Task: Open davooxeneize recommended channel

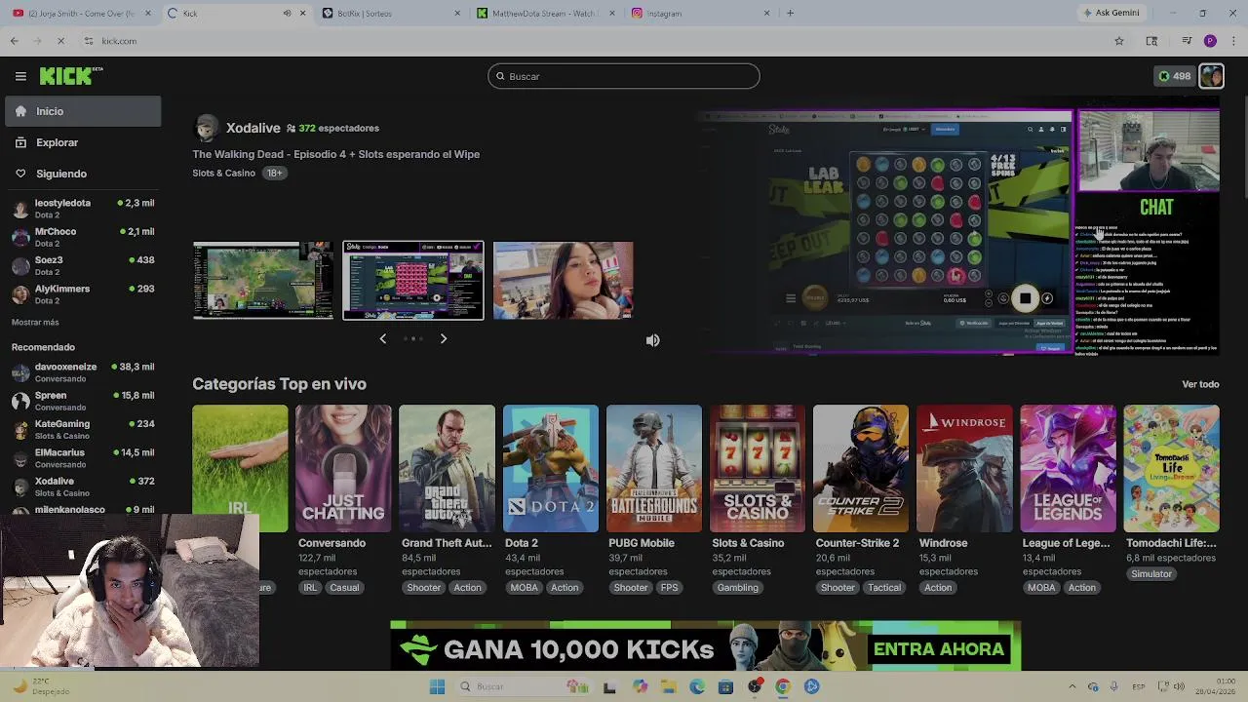Action: [x=82, y=371]
